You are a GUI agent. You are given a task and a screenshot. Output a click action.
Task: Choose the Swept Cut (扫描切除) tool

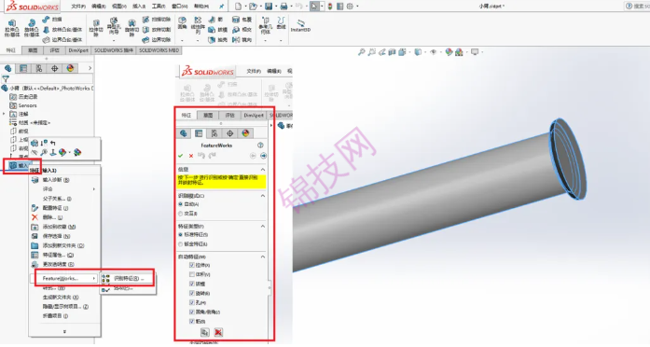157,20
